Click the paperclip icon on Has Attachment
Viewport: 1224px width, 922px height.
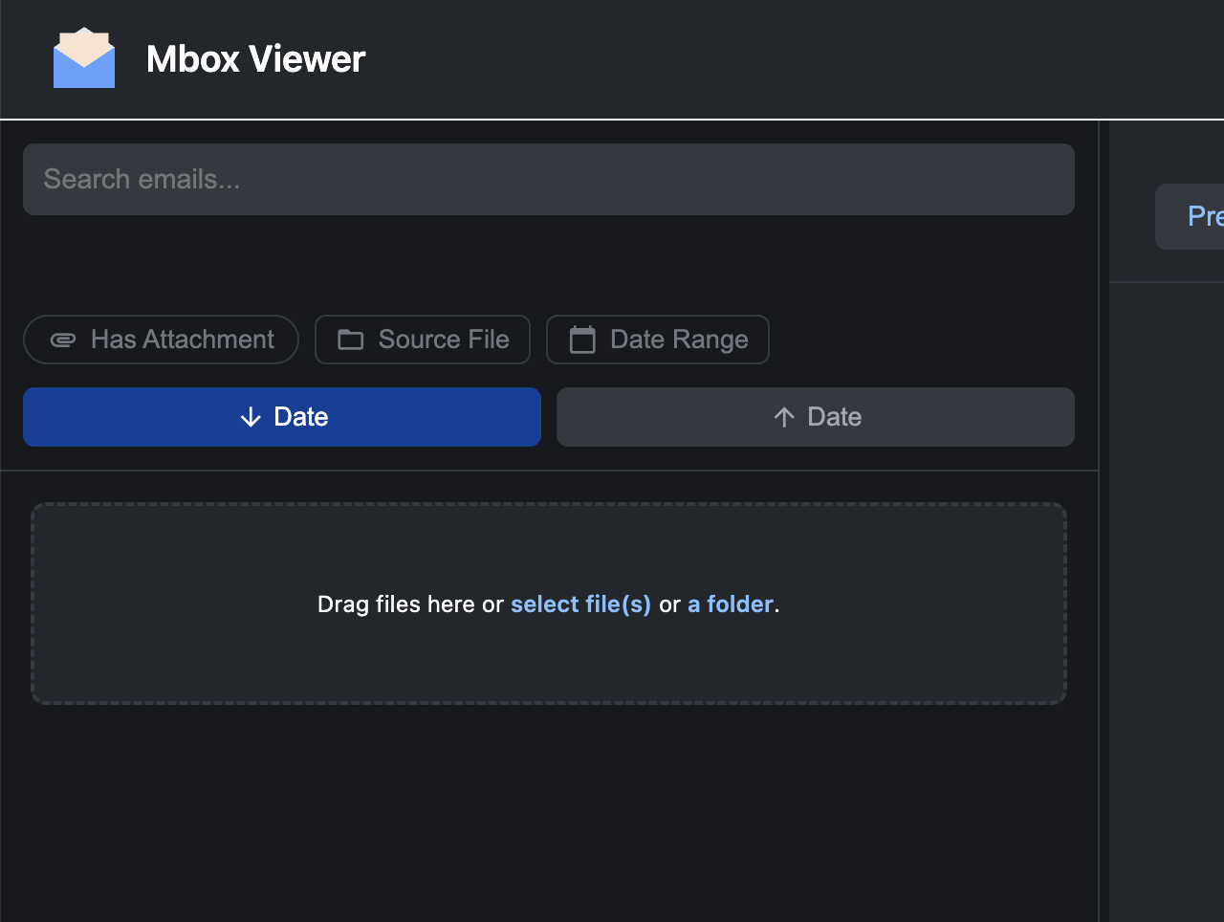[x=63, y=340]
